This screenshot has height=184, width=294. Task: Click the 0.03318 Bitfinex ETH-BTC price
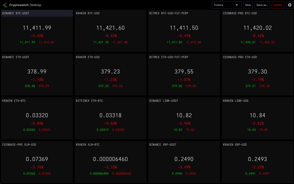111,115
